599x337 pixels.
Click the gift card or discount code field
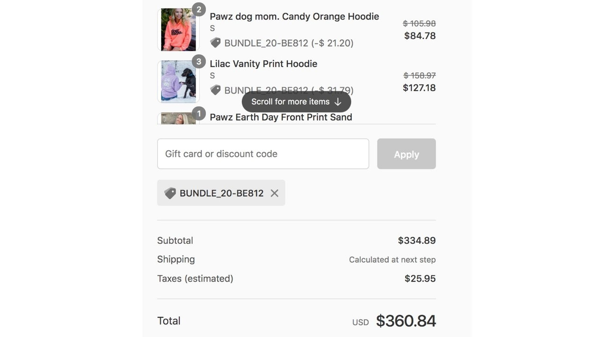tap(263, 154)
